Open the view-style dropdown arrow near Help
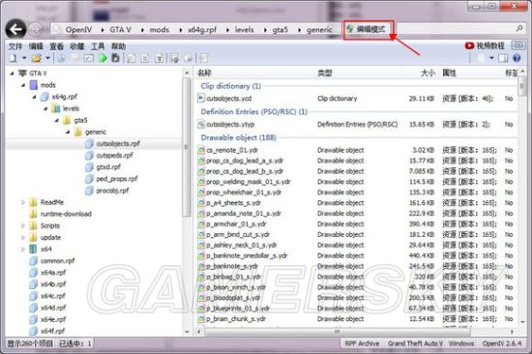The width and height of the screenshot is (532, 354). [x=491, y=58]
